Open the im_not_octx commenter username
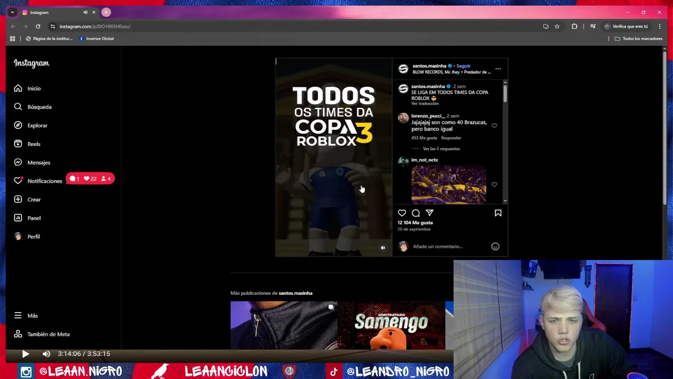673x379 pixels. click(x=424, y=160)
